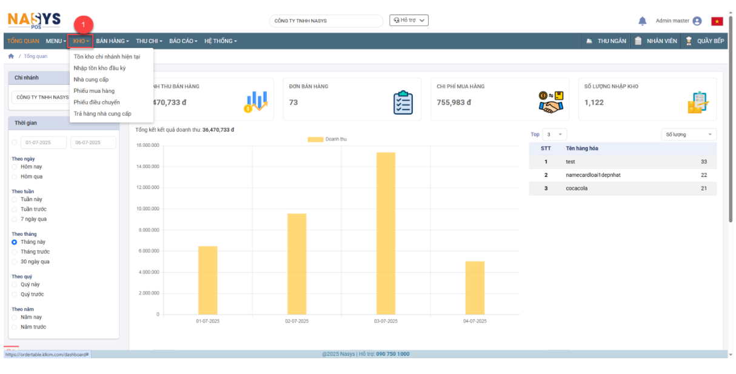The image size is (736, 374).
Task: Click the notification bell icon
Action: (x=642, y=21)
